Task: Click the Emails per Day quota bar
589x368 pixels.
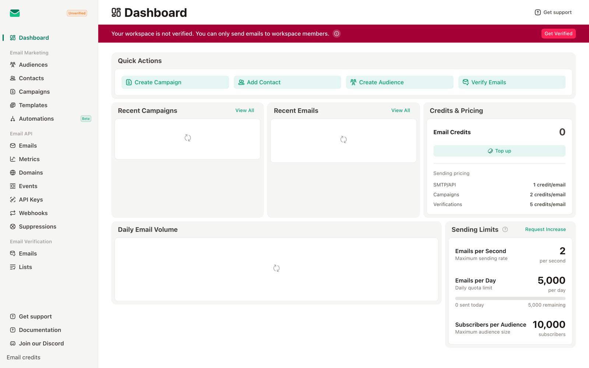Action: (x=510, y=298)
